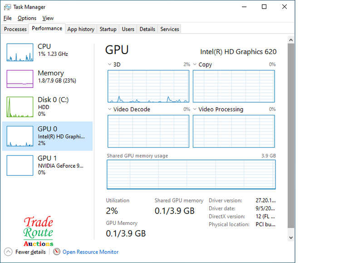This screenshot has width=363, height=263.
Task: Click the Intel(R) HD Graphics 620 heading
Action: (238, 52)
